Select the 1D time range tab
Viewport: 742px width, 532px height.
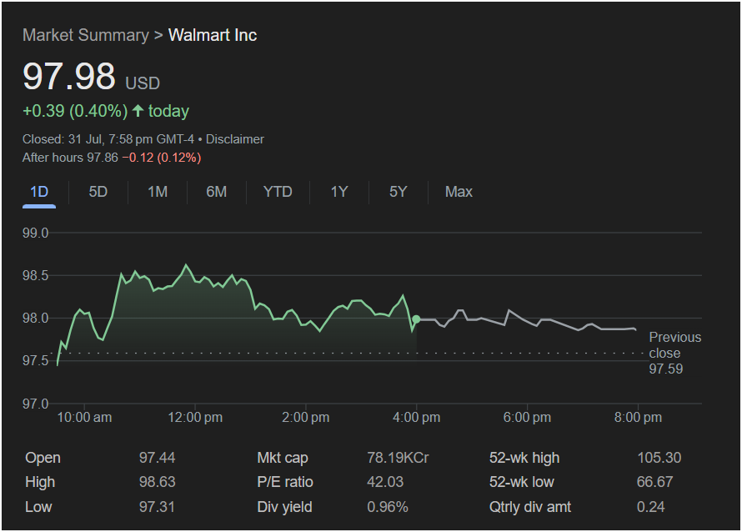tap(39, 192)
